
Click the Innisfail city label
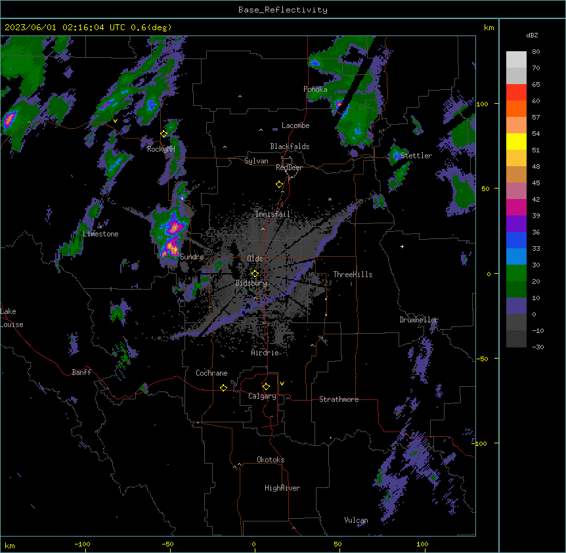pos(272,214)
